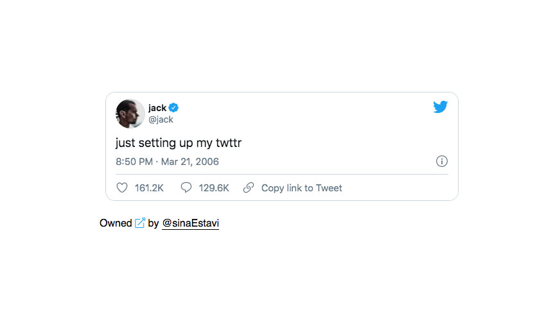546x321 pixels.
Task: Open jack's profile avatar photo
Action: pos(130,114)
